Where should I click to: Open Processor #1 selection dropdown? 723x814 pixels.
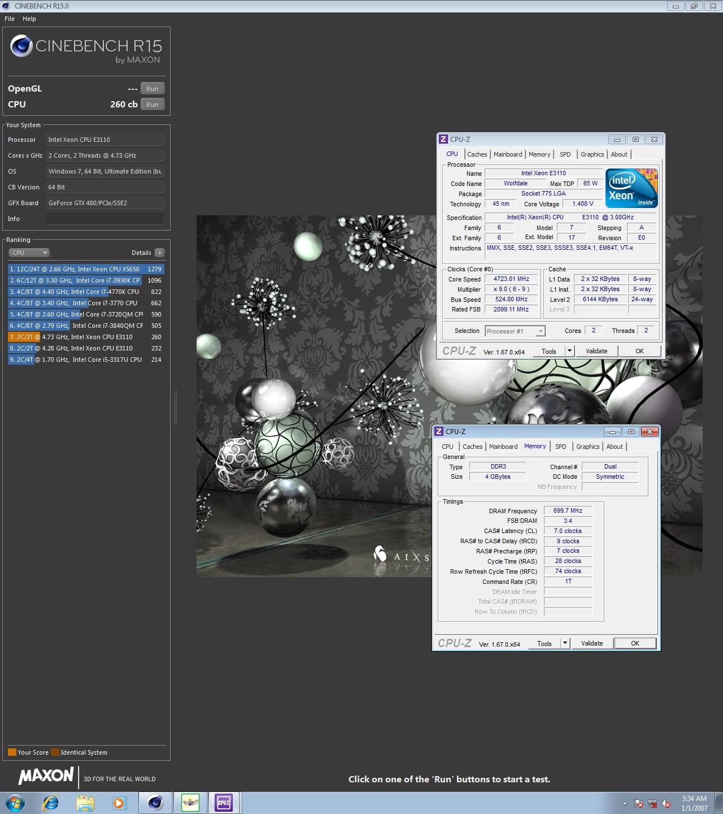coord(515,331)
